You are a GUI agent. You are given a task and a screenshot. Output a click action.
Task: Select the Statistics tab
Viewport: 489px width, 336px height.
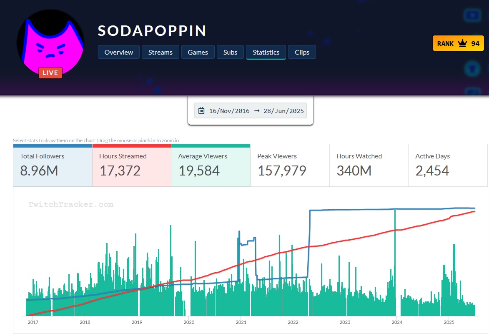point(266,52)
